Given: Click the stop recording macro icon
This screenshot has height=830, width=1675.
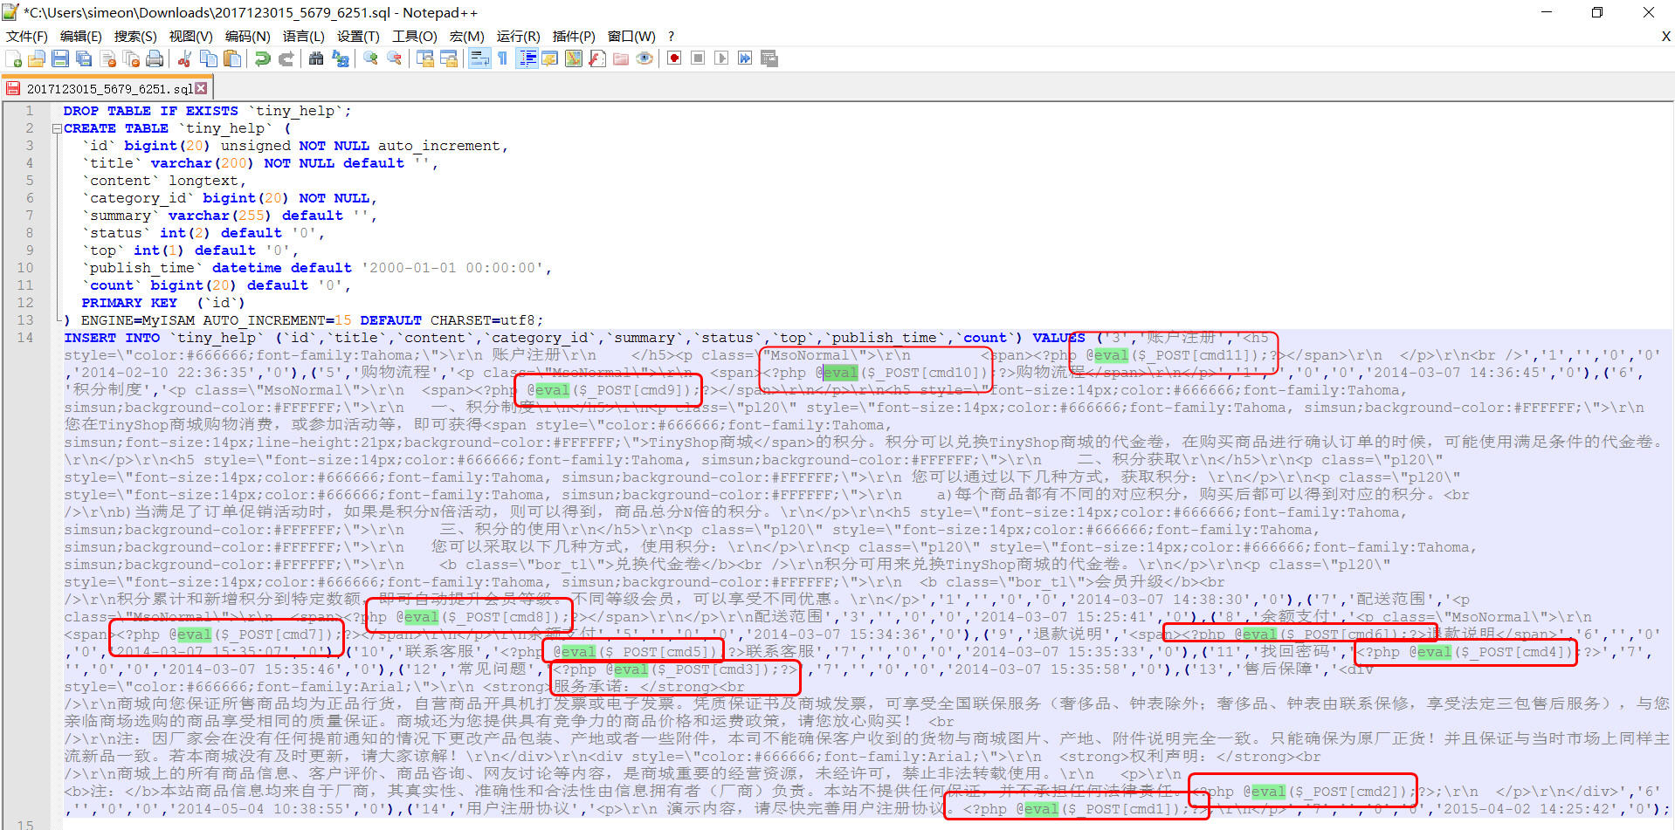Looking at the screenshot, I should click(x=698, y=58).
